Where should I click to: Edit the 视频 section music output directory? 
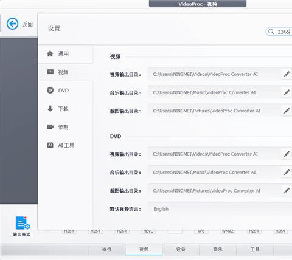point(287,92)
